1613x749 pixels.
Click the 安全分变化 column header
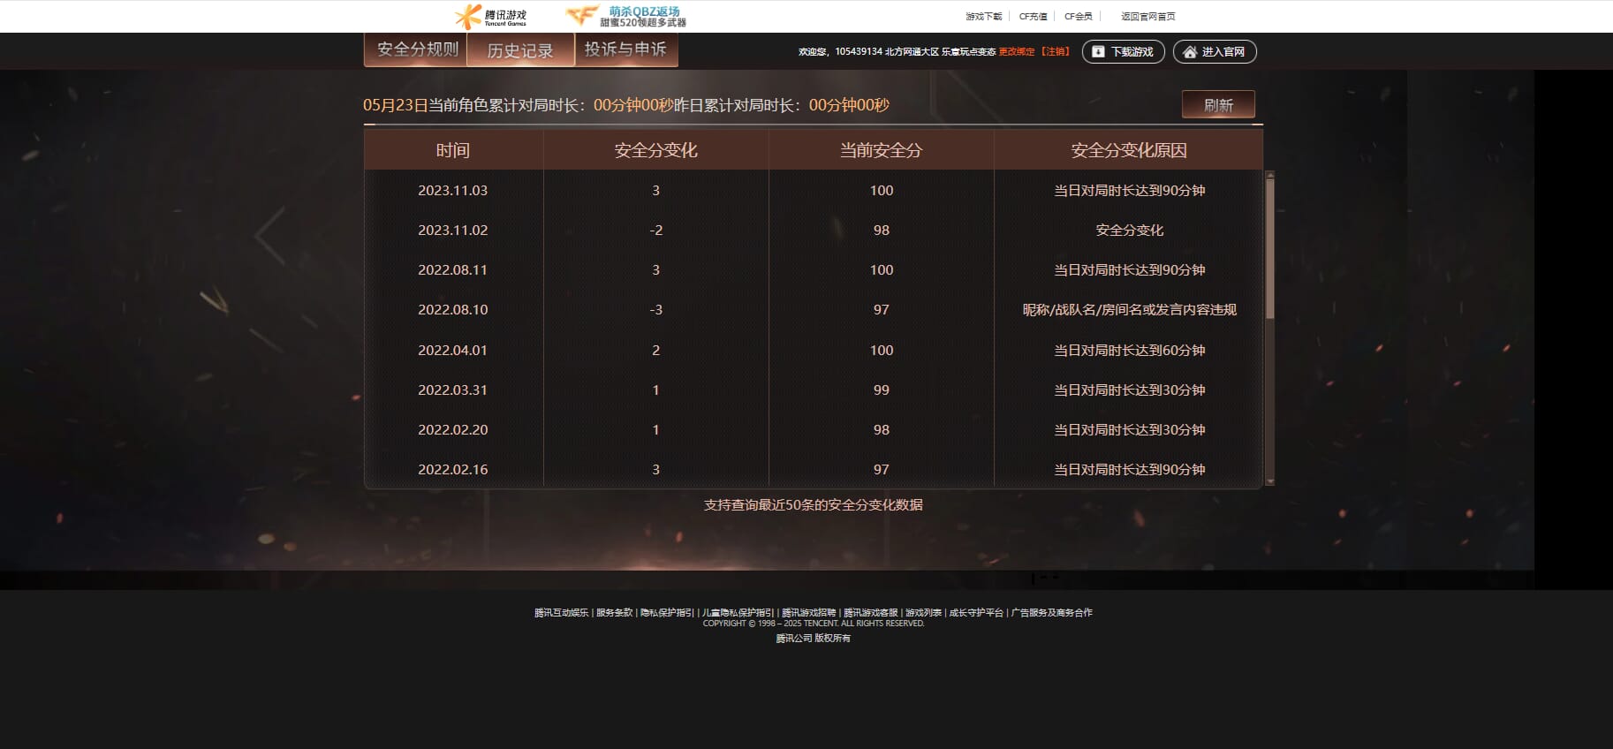point(655,150)
